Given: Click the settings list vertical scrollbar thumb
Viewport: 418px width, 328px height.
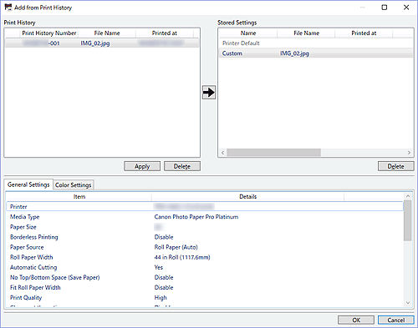Looking at the screenshot, I should pyautogui.click(x=407, y=220).
